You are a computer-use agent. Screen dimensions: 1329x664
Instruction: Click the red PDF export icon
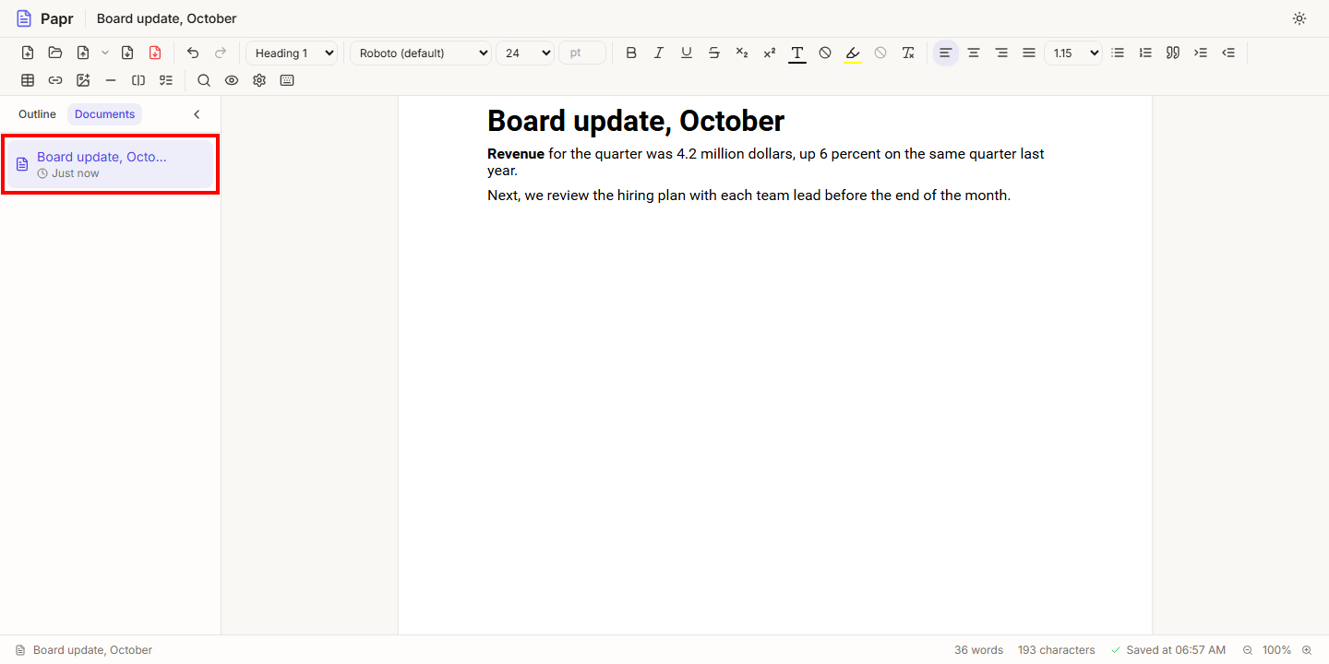coord(155,53)
